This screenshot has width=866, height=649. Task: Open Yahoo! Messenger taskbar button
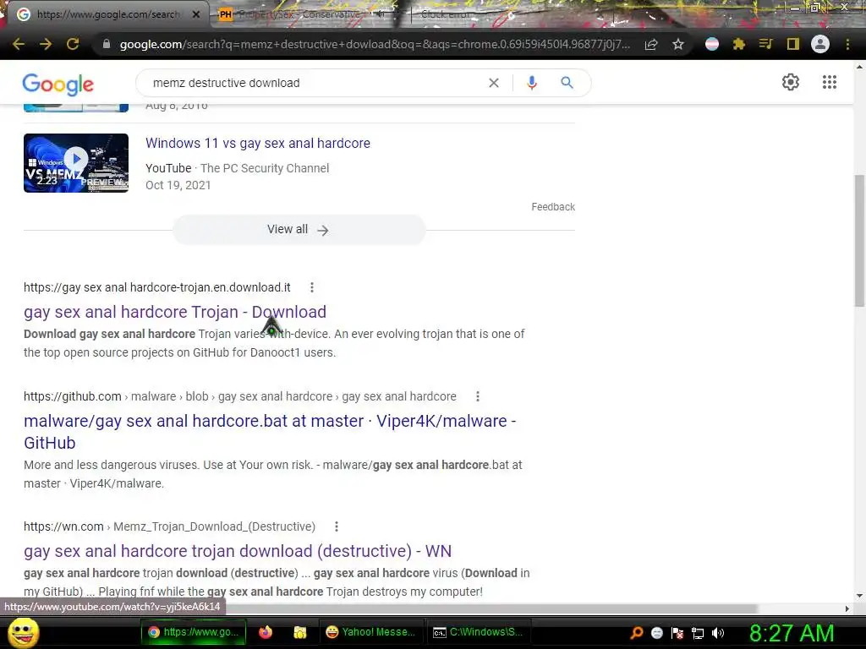(371, 632)
